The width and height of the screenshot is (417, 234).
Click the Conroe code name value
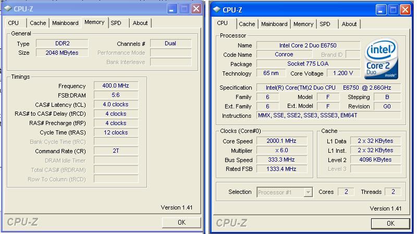pyautogui.click(x=284, y=55)
